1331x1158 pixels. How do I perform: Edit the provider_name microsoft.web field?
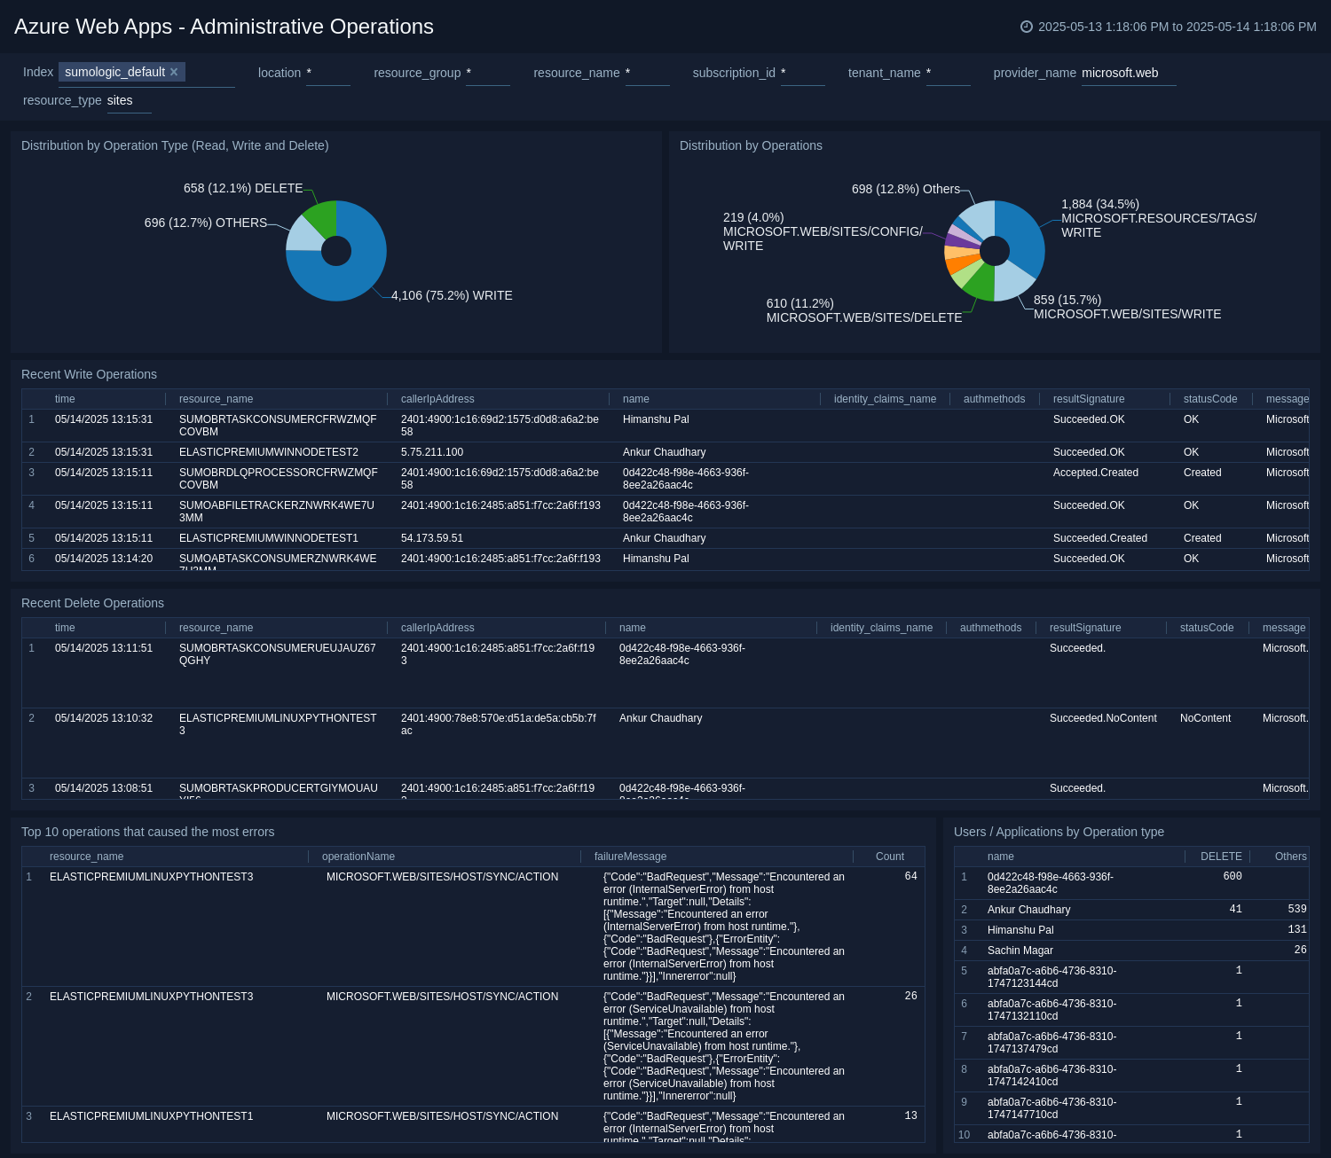1129,73
